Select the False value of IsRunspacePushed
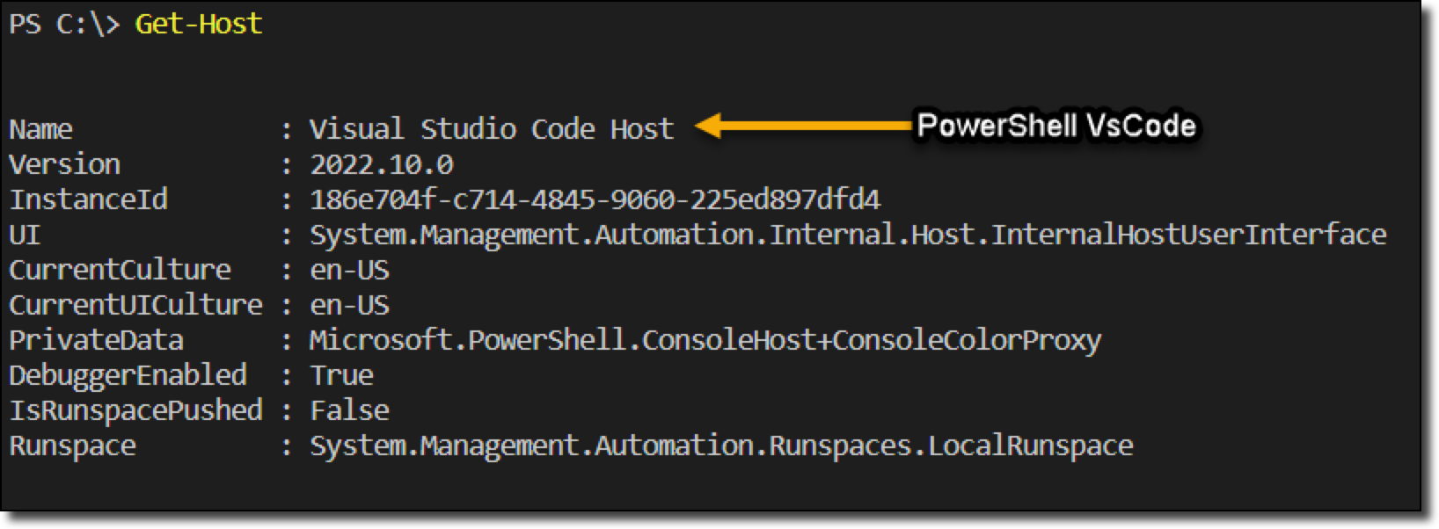The height and width of the screenshot is (529, 1439). pos(349,410)
